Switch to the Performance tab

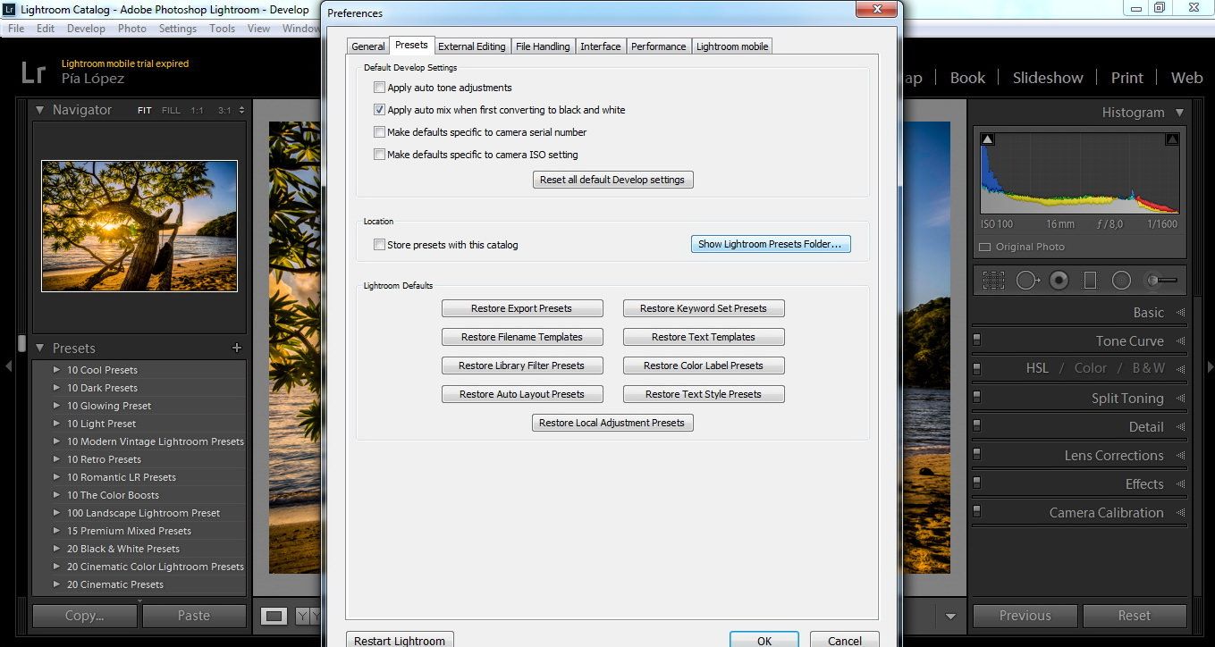659,46
